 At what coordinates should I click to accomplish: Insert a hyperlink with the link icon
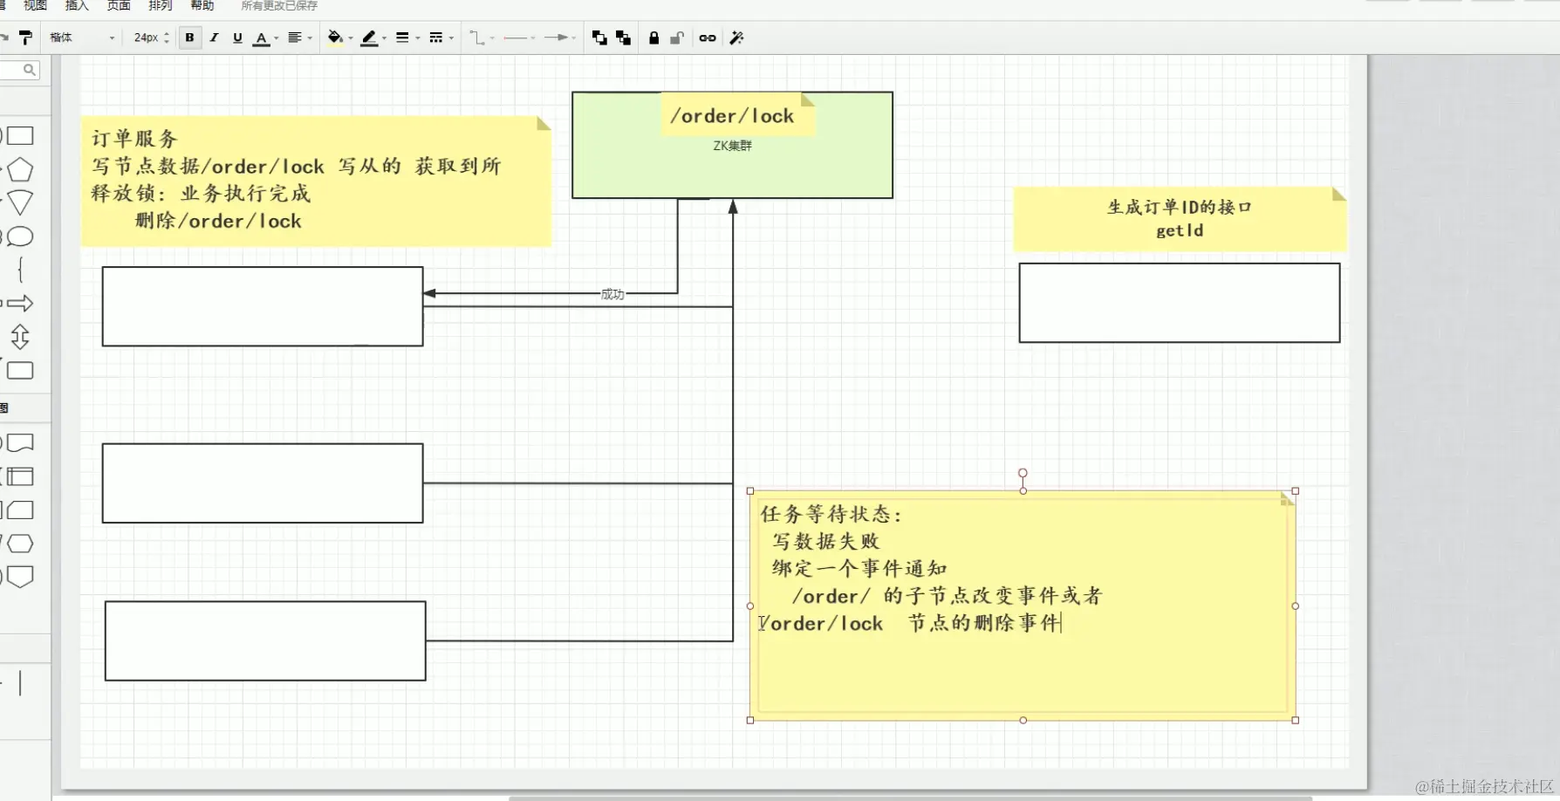pos(708,38)
